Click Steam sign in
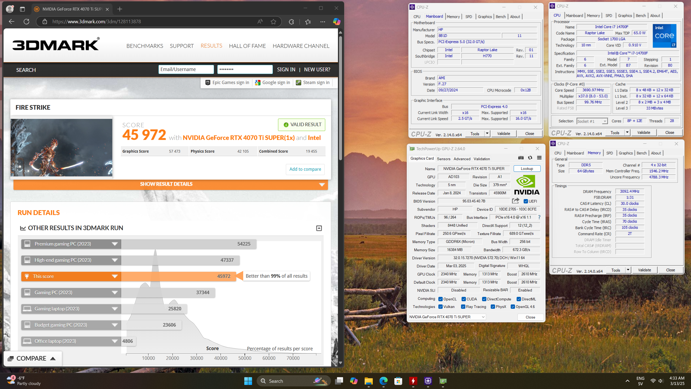Screen dimensions: 691x389 coord(313,83)
